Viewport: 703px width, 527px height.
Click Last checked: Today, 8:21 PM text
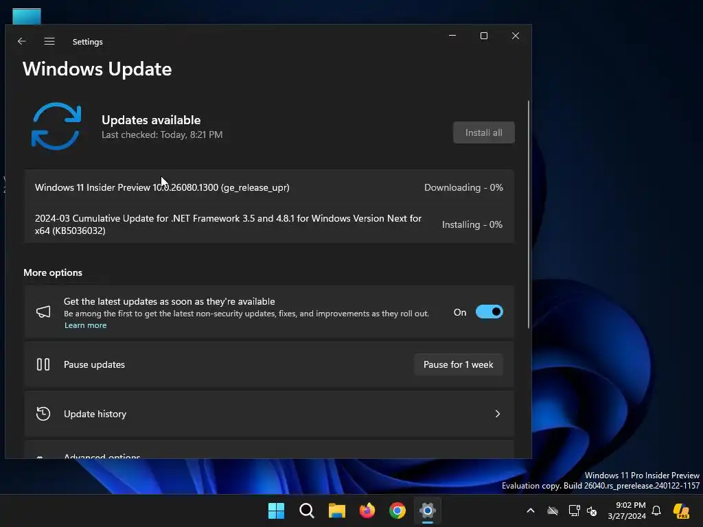click(162, 134)
